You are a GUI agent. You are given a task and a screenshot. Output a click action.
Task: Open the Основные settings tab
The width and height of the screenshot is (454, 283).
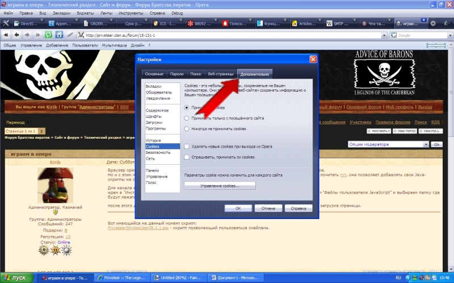(x=154, y=74)
